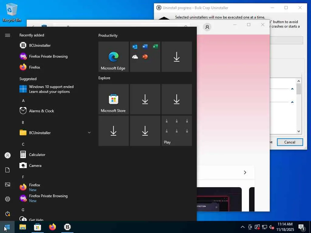Click the Productivity group heading
Viewport: 311px width, 233px height.
point(108,35)
